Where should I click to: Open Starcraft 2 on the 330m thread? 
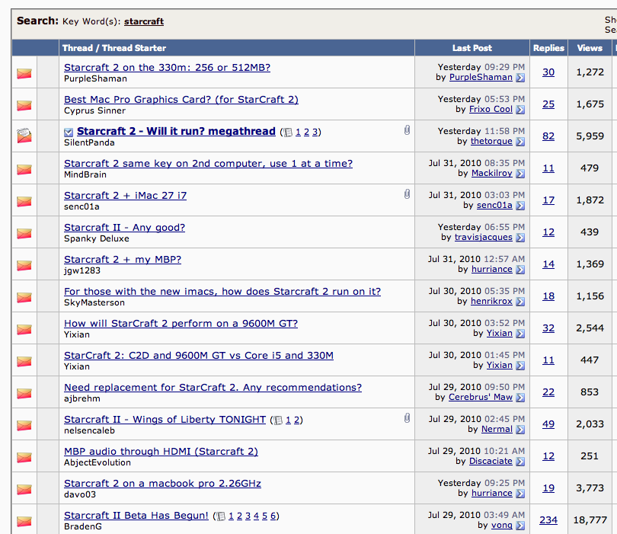[168, 68]
